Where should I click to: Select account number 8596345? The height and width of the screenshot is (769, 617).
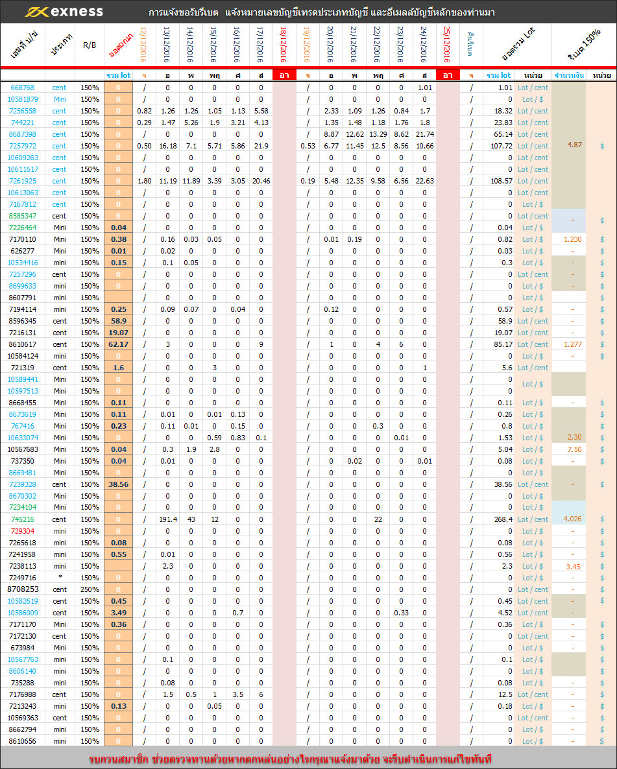tap(23, 321)
